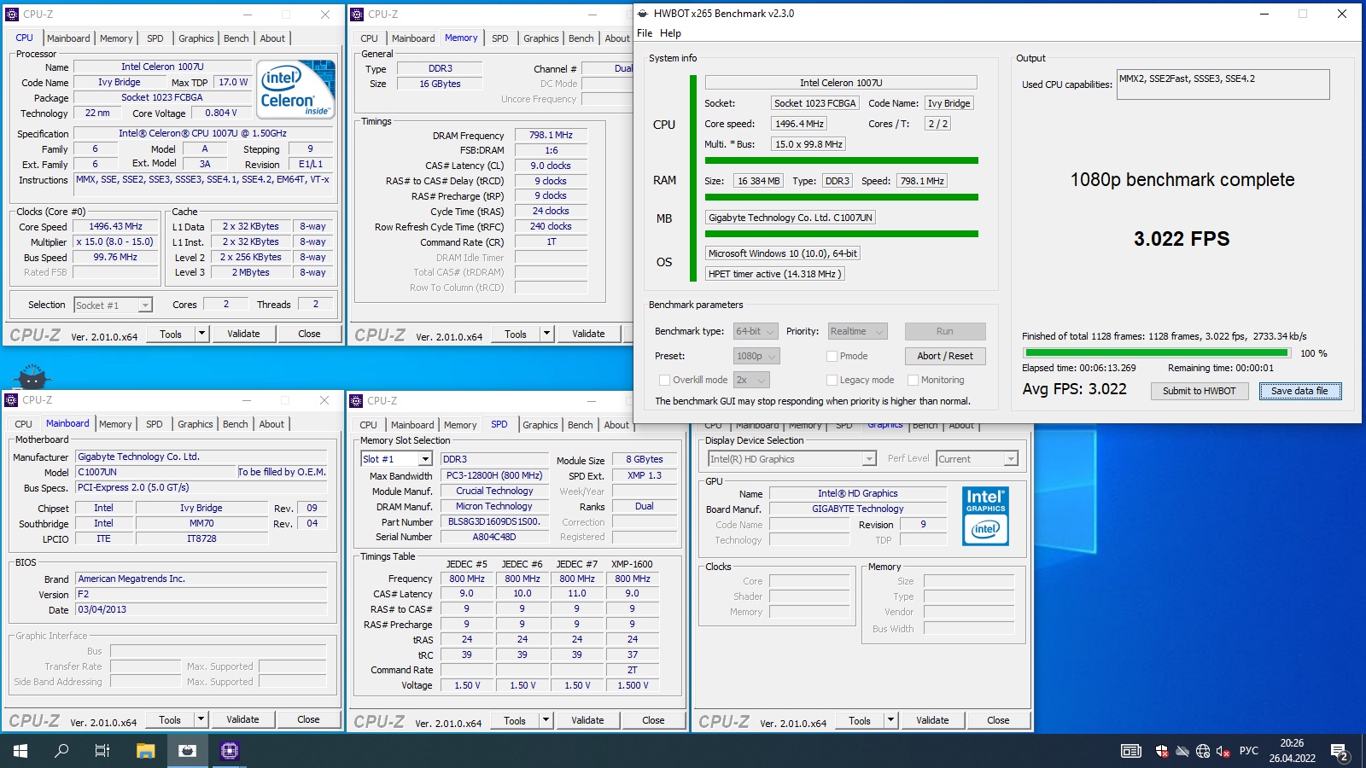Click Close in the Graphics CPU-Z window
Screen dimensions: 1366x768
[x=998, y=720]
